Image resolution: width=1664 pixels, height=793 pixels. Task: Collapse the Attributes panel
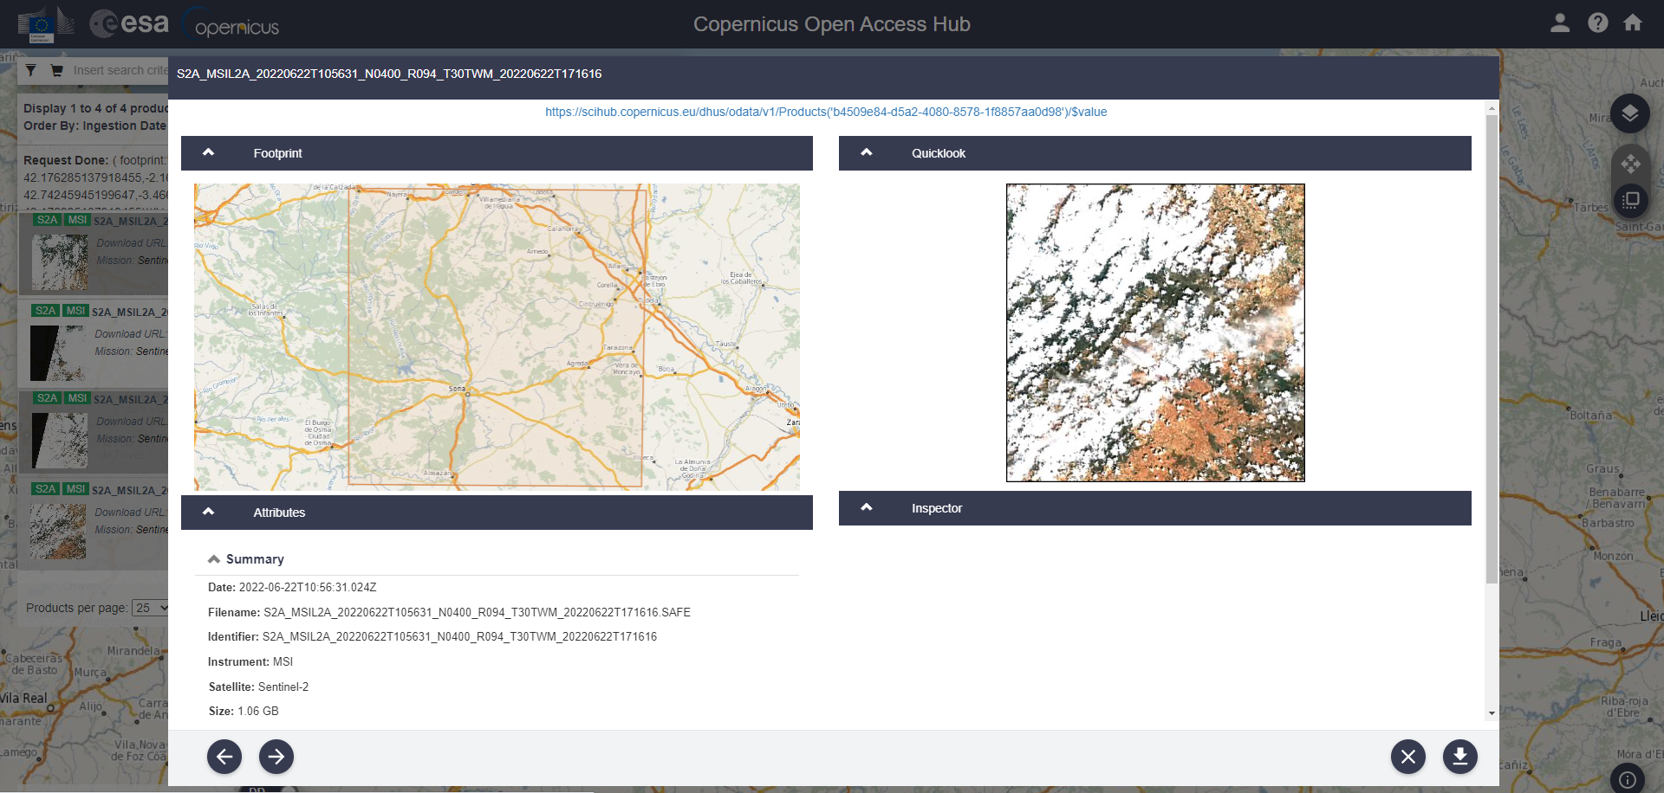click(208, 513)
